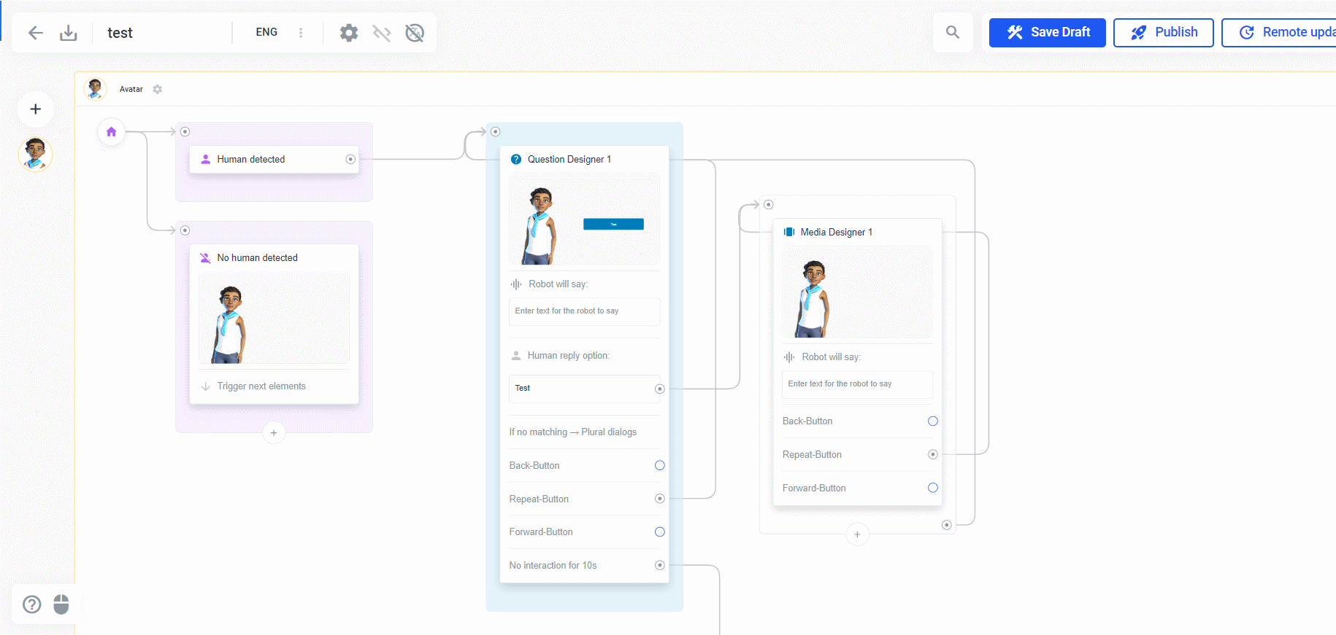Click the down arrow icon beside Trigger next elements
The image size is (1336, 635).
pyautogui.click(x=206, y=386)
